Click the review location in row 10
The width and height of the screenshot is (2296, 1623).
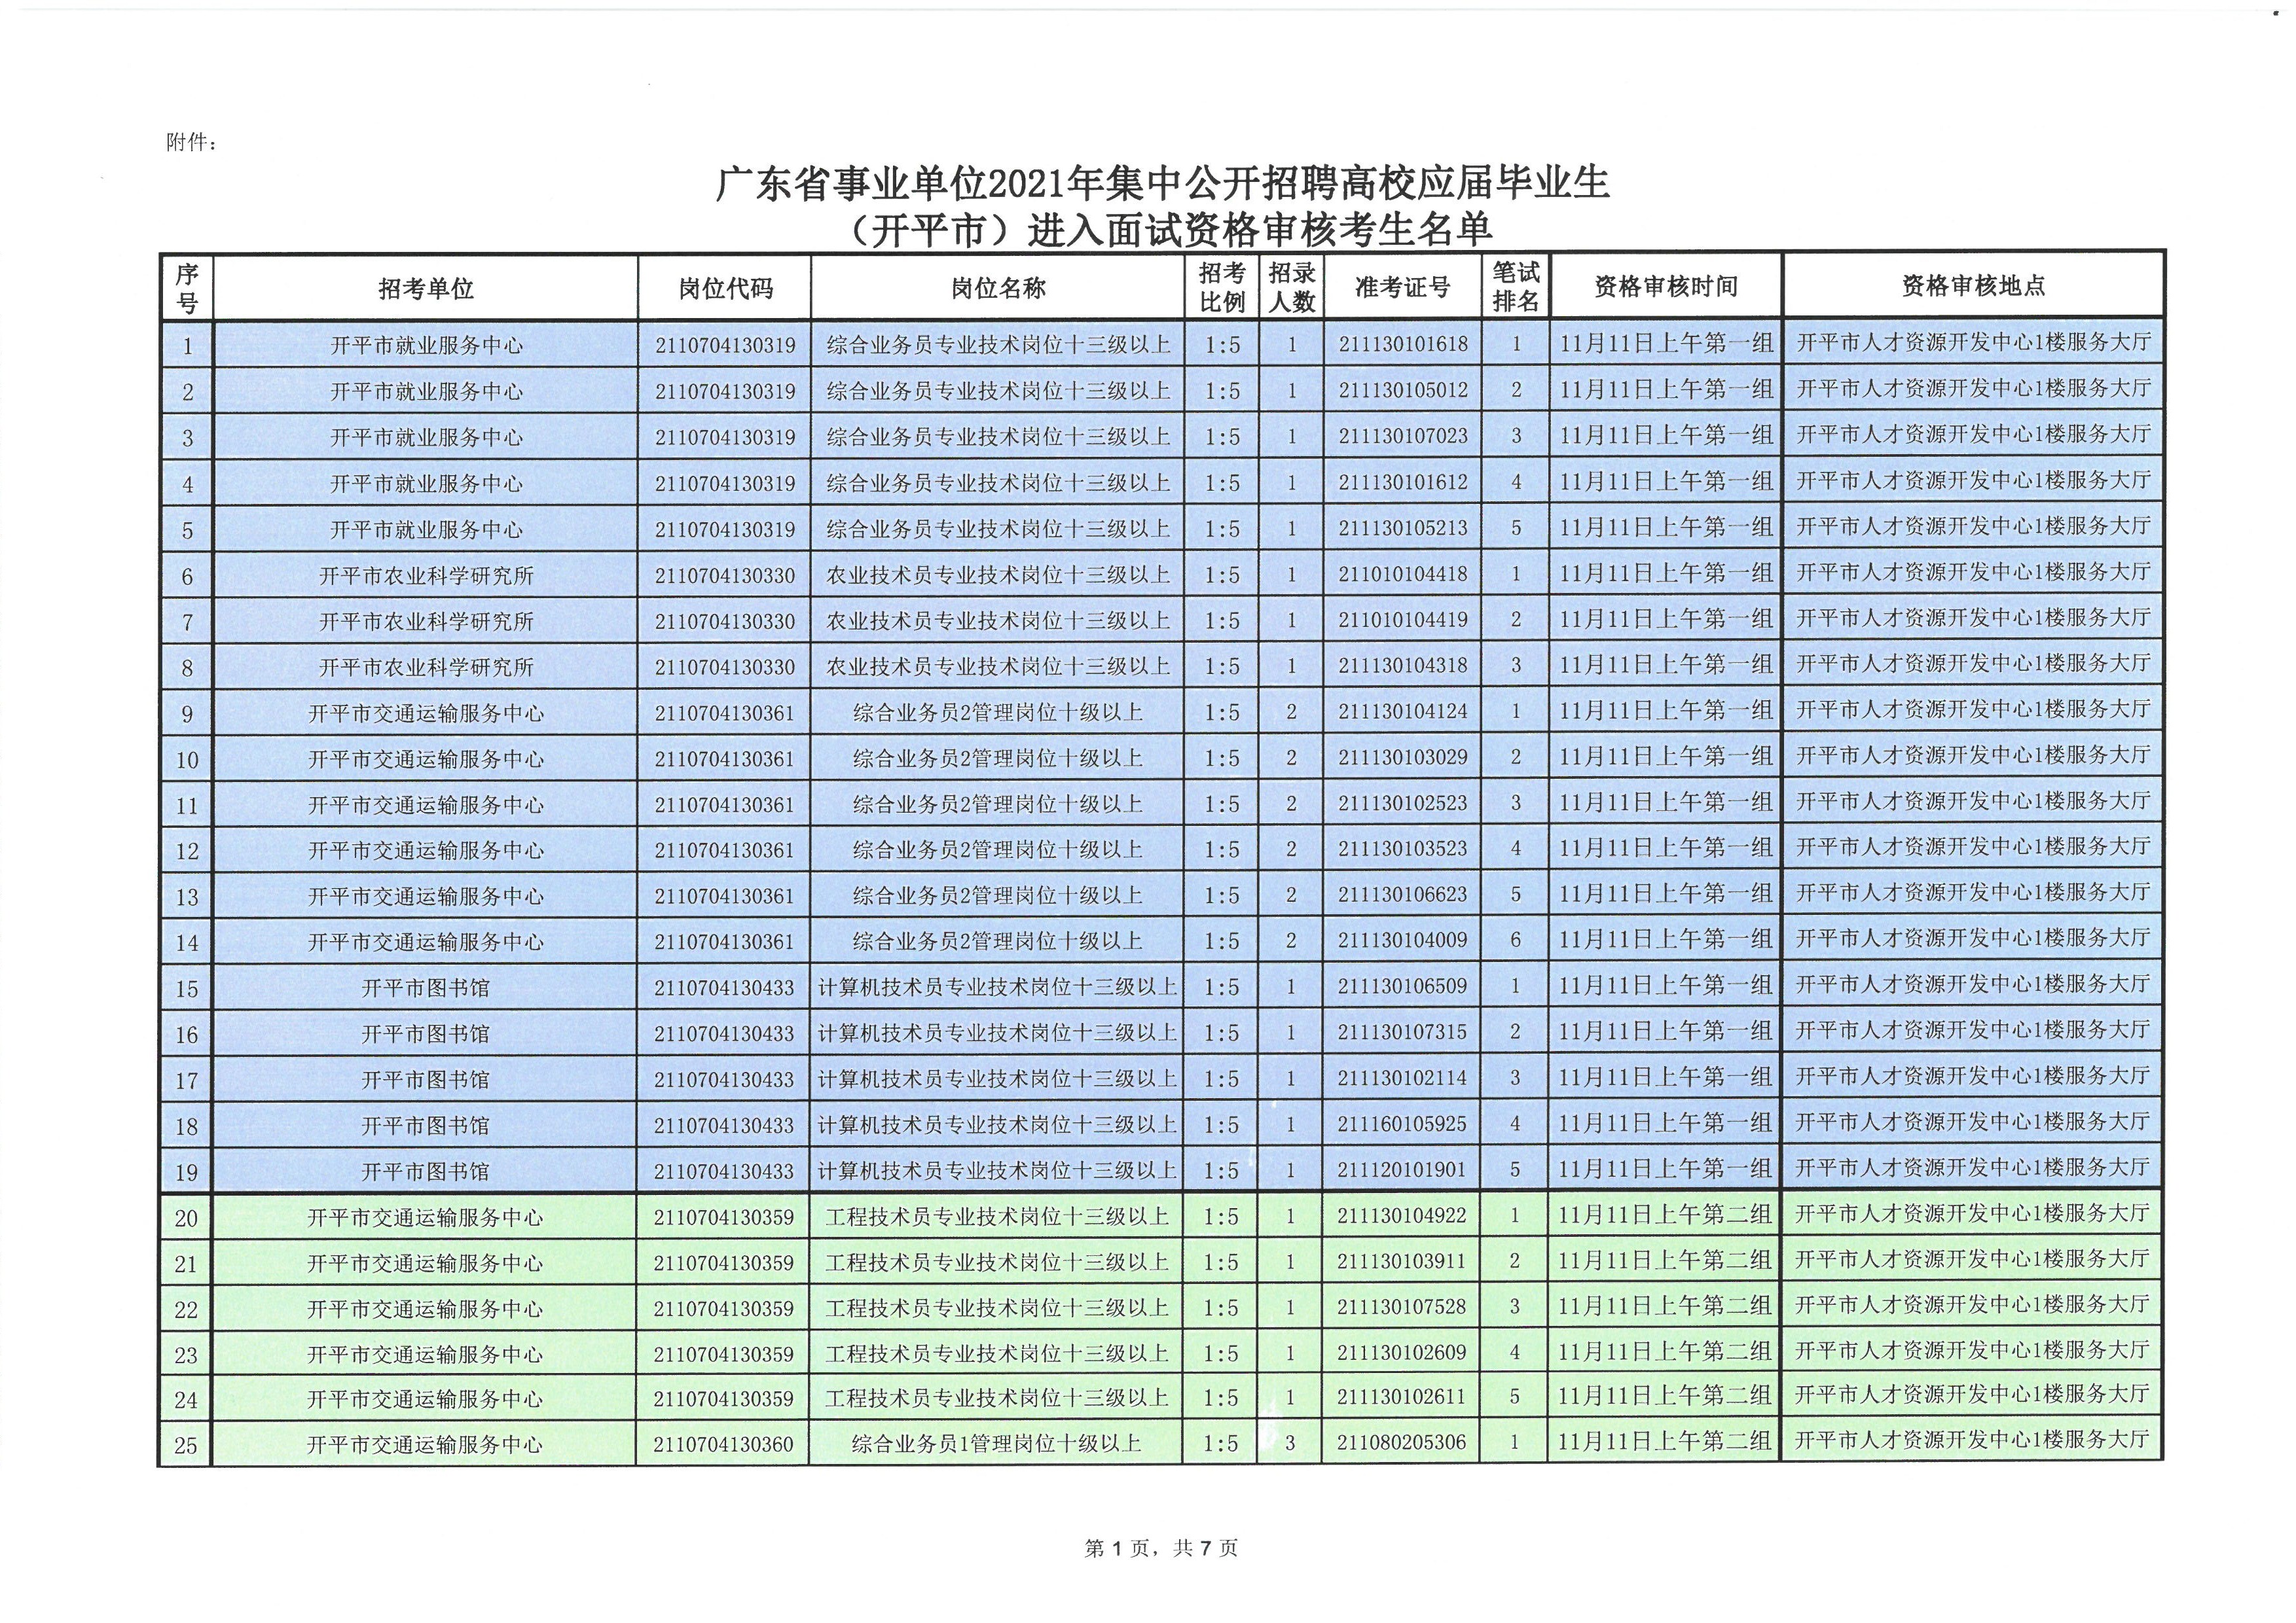(x=1973, y=755)
